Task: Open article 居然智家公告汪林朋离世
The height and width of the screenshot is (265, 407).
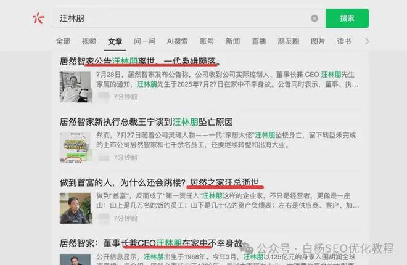Action: pos(139,62)
